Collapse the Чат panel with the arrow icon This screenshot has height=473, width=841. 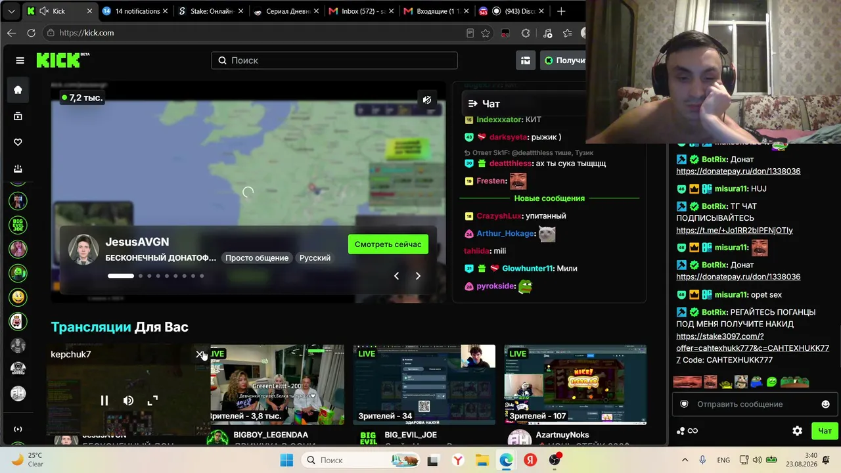tap(473, 104)
